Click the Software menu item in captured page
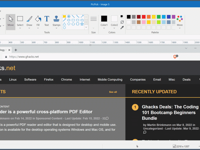The height and width of the screenshot is (150, 200). pyautogui.click(x=30, y=79)
